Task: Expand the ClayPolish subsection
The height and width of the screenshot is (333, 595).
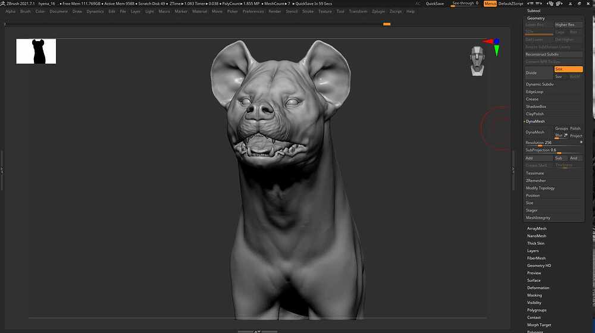Action: point(535,114)
